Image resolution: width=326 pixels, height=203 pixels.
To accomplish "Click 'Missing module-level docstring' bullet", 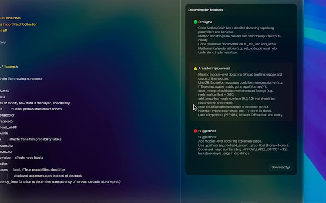I will click(x=240, y=76).
